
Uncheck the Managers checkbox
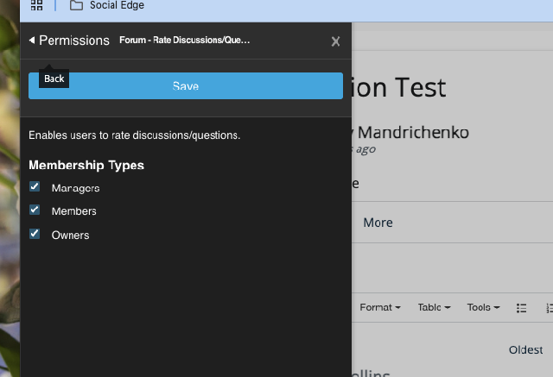(35, 187)
